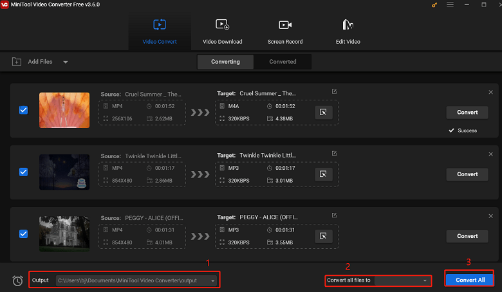Convert the Cruel Summer file
Viewport: 502px width, 292px height.
pos(467,113)
